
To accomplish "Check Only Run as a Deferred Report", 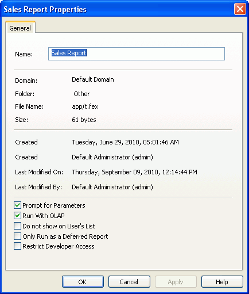I will (x=17, y=236).
